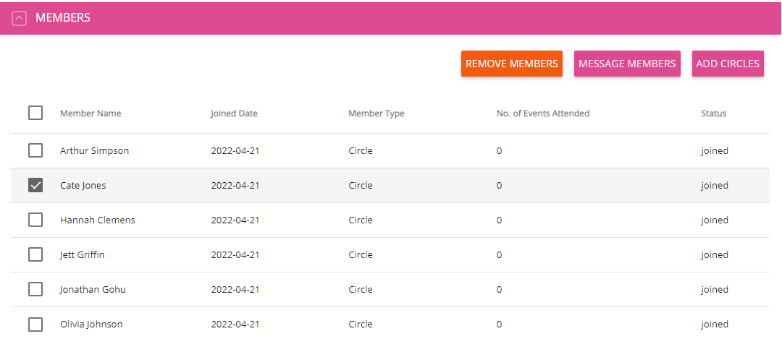Image resolution: width=782 pixels, height=352 pixels.
Task: Click the Joined Date column header
Action: (x=234, y=113)
